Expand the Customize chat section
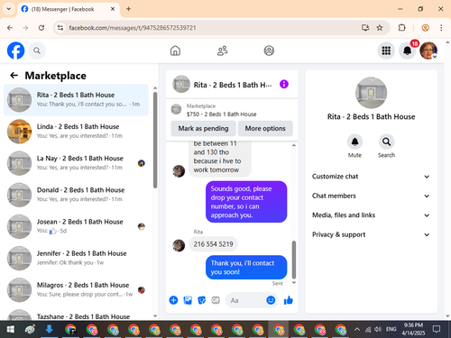The image size is (451, 338). (x=371, y=177)
